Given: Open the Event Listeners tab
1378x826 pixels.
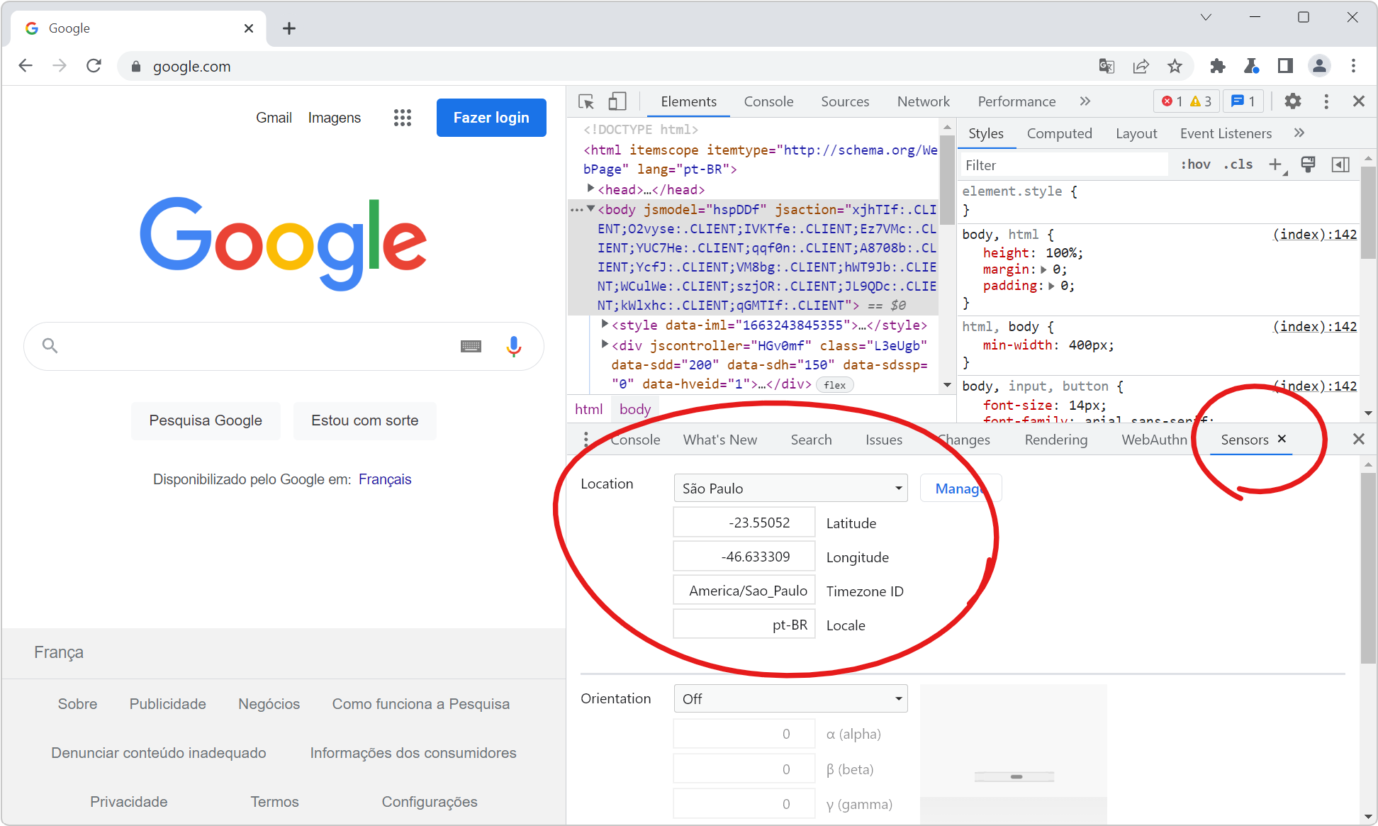Looking at the screenshot, I should coord(1226,133).
